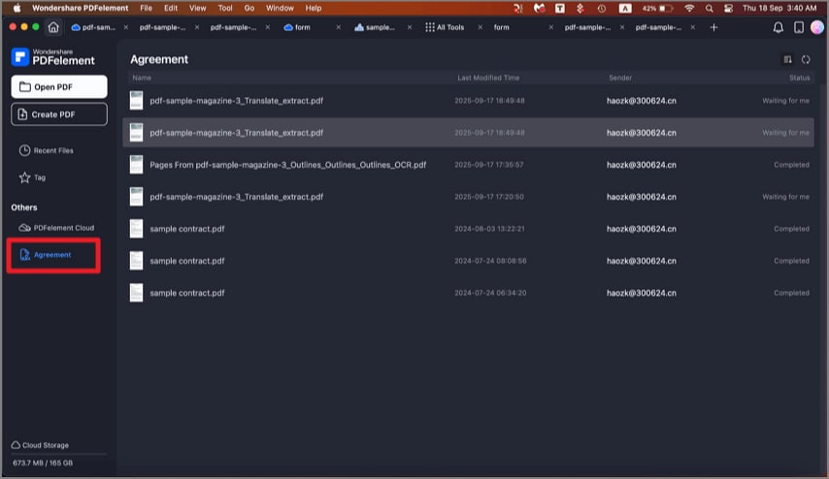Click the Open PDF button
Image resolution: width=829 pixels, height=479 pixels.
pyautogui.click(x=58, y=86)
